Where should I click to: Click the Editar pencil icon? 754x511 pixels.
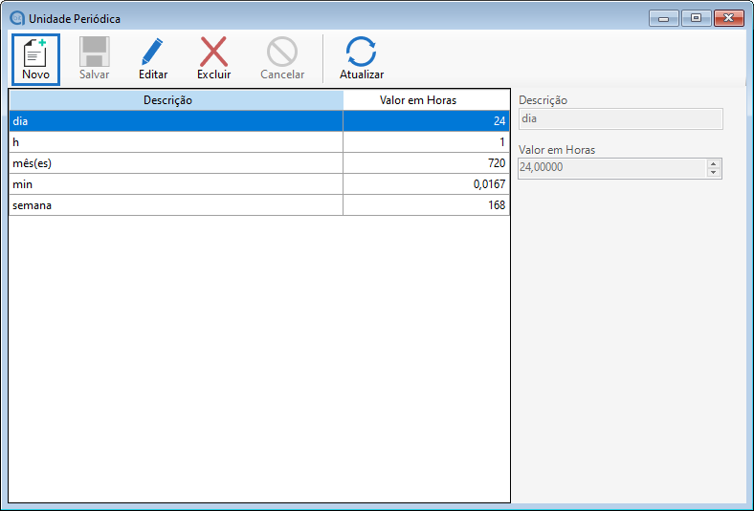152,52
